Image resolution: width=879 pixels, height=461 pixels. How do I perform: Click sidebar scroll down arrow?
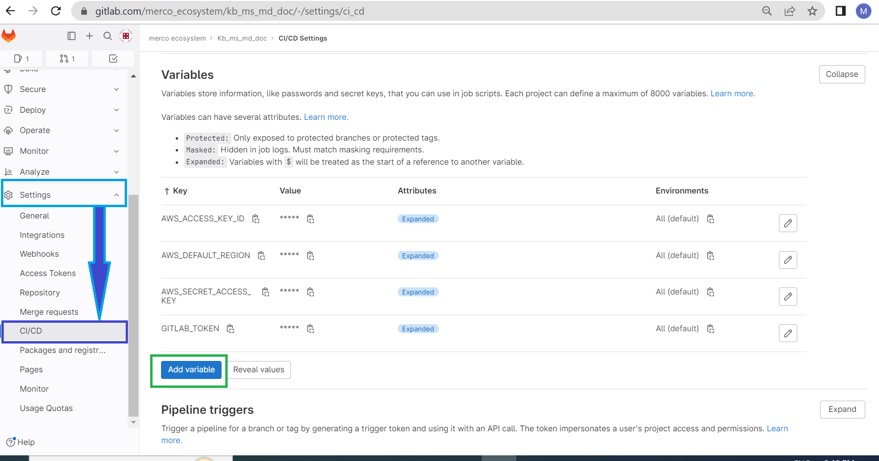pos(133,422)
